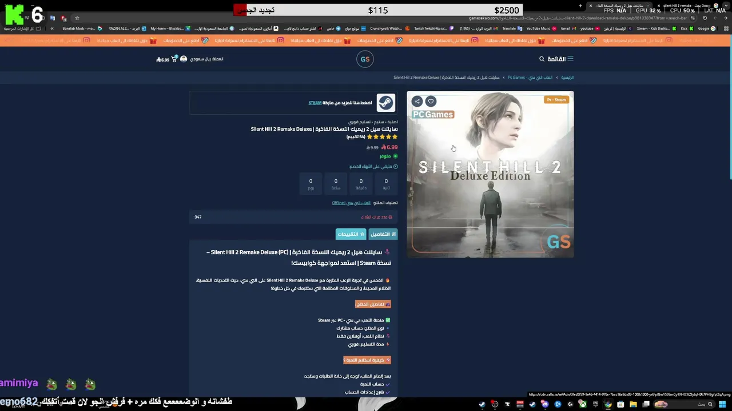
Task: Open Epic Games Launcher from taskbar
Action: click(x=595, y=404)
